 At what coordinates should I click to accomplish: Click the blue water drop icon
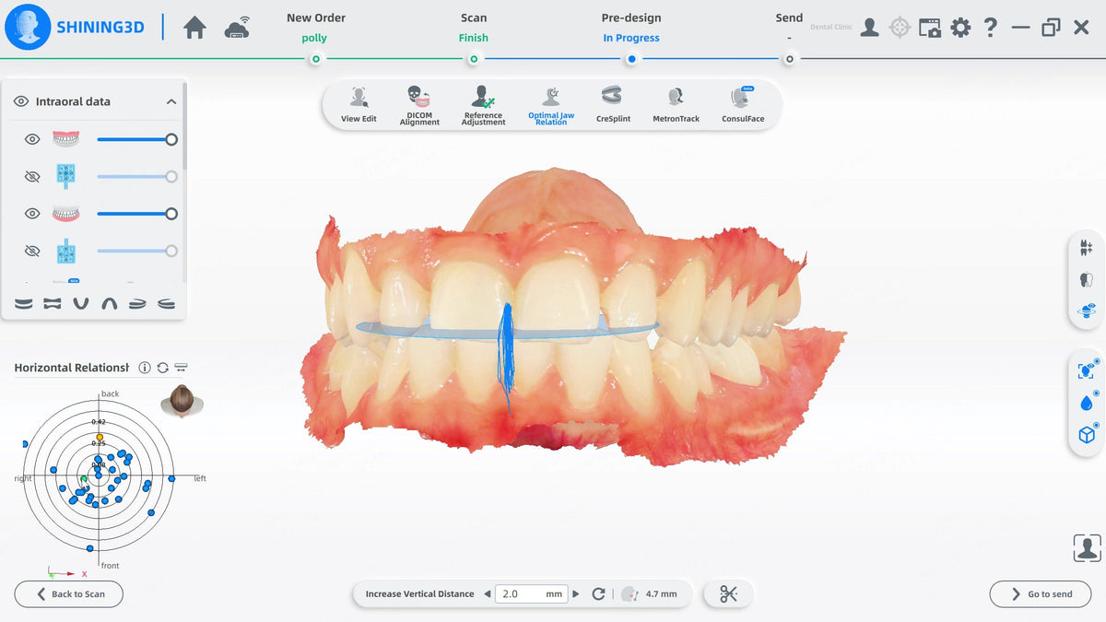coord(1086,403)
